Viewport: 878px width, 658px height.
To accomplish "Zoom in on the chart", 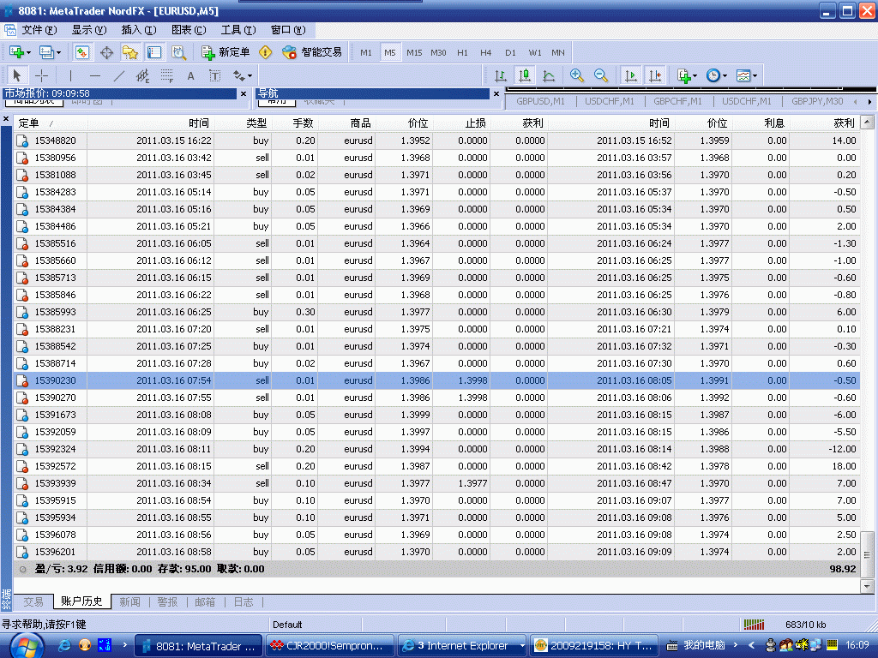I will [x=577, y=75].
